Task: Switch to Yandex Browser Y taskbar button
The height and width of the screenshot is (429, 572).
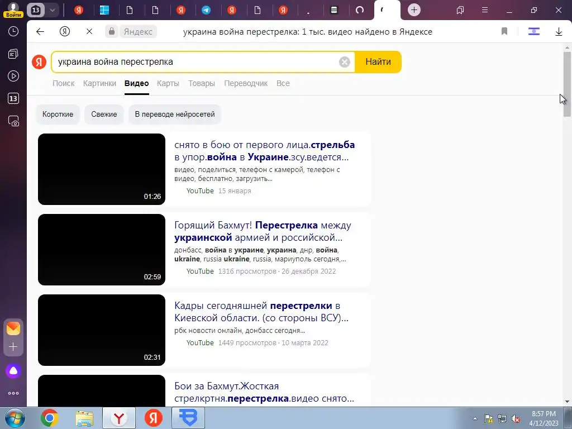Action: 119,418
